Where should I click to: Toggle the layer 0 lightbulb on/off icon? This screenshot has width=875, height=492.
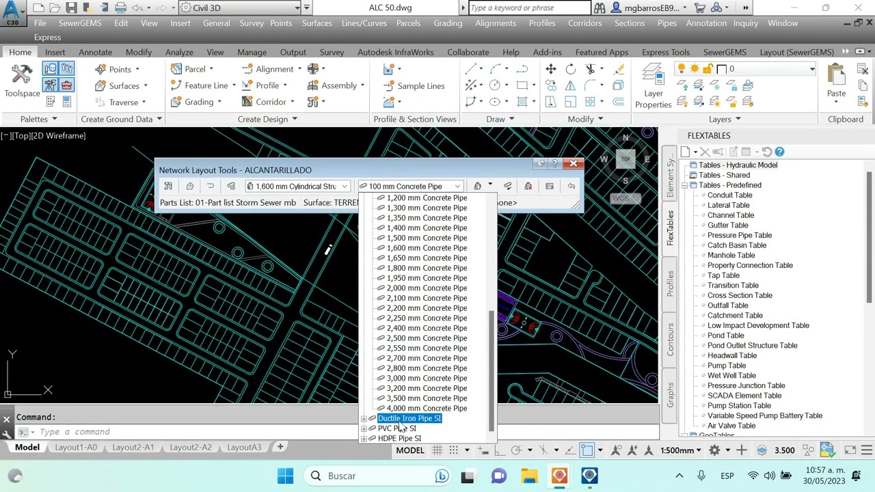[681, 68]
